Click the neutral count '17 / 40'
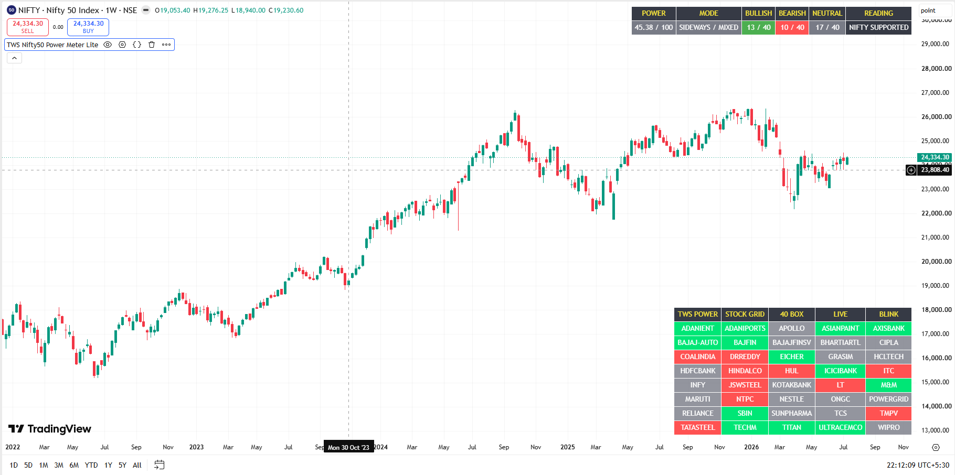This screenshot has height=475, width=955. tap(827, 27)
